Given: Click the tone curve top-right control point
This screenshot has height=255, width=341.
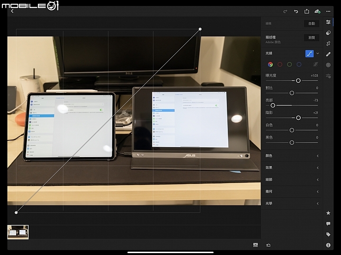Looking at the screenshot, I should coord(200,29).
